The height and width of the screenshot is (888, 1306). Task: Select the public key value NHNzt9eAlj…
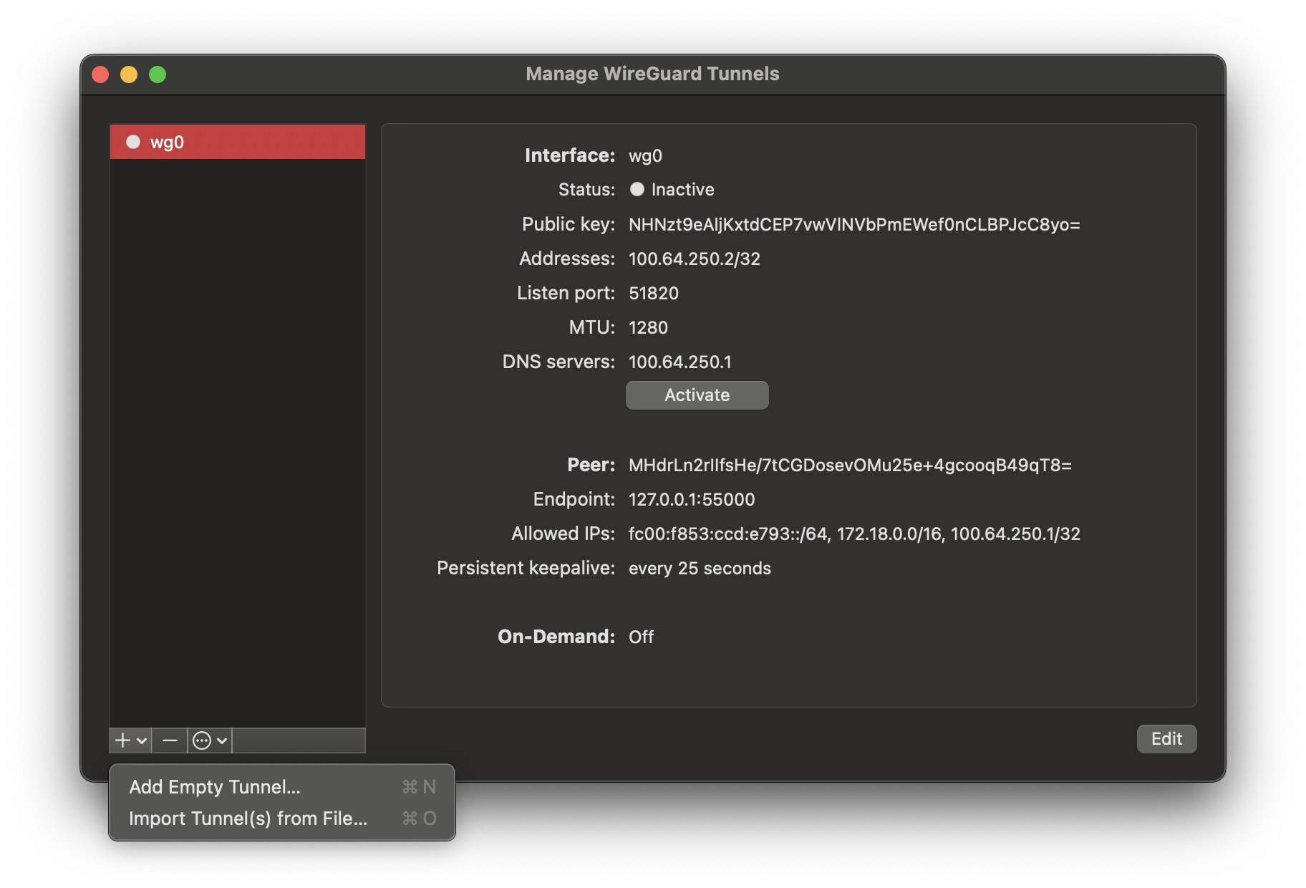pos(854,224)
